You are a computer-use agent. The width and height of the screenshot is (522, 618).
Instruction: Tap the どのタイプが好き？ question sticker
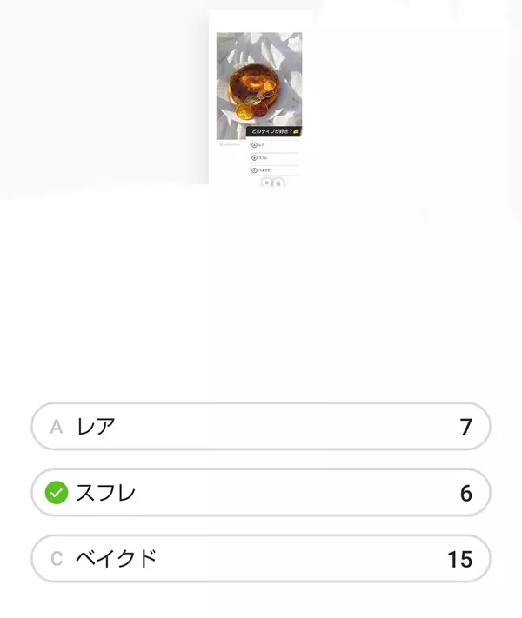coord(271,131)
